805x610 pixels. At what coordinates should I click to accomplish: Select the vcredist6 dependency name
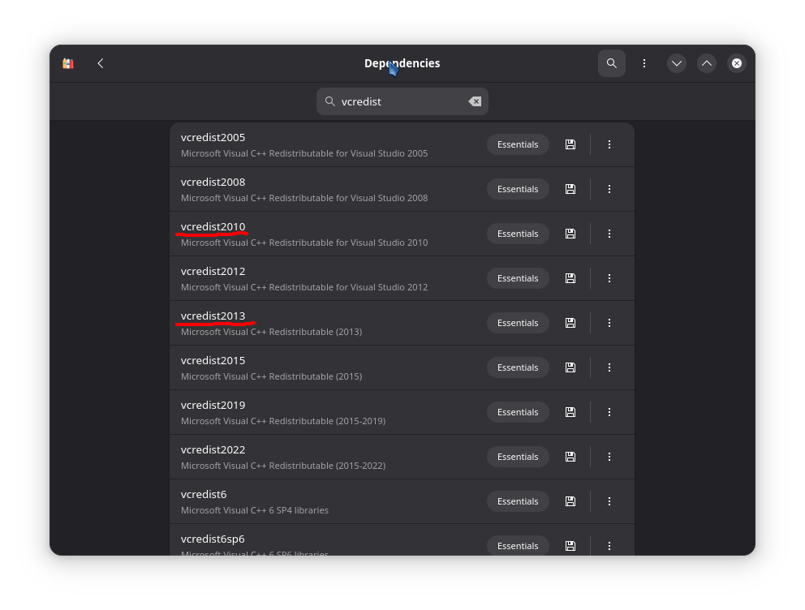click(x=204, y=495)
